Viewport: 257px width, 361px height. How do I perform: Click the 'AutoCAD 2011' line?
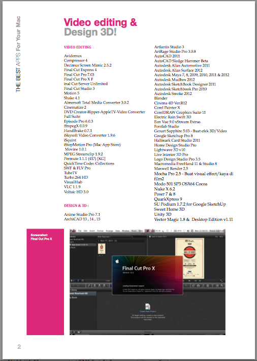[167, 56]
